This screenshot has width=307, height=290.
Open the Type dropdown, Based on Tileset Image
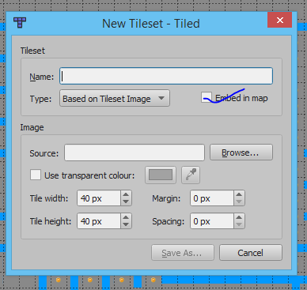point(115,98)
